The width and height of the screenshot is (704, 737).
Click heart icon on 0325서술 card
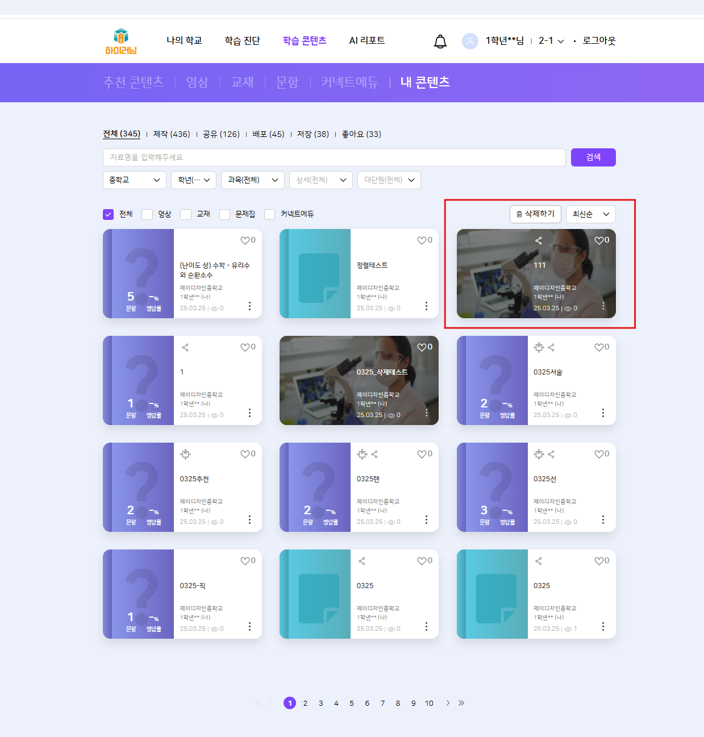click(x=599, y=347)
